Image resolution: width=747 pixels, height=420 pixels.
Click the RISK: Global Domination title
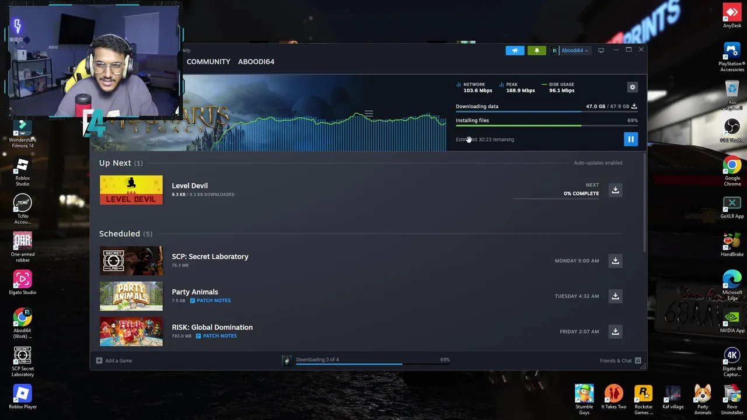[x=212, y=327]
